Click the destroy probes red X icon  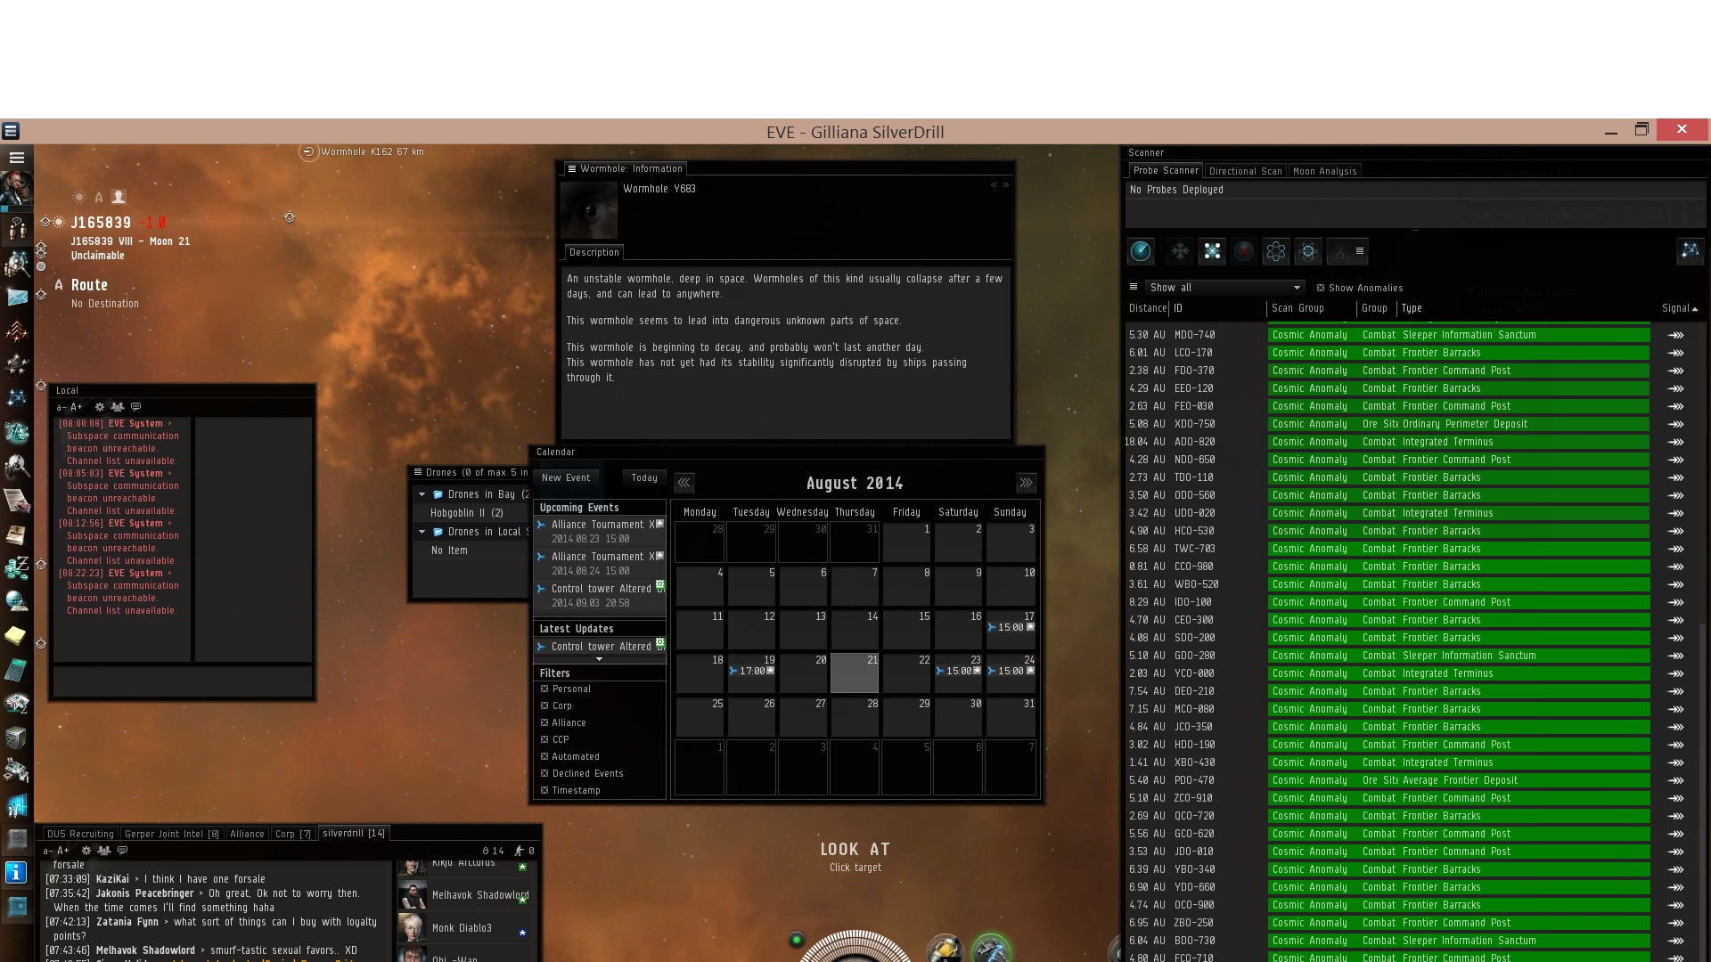[x=1244, y=252]
